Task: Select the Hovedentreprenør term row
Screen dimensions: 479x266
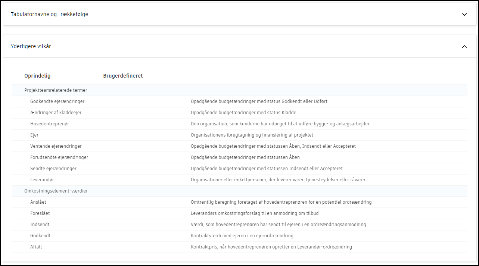Action: coord(50,124)
